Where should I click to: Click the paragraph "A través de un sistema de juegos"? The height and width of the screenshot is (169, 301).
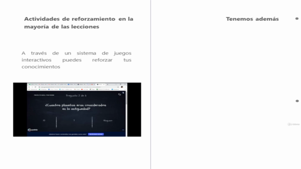click(x=76, y=53)
